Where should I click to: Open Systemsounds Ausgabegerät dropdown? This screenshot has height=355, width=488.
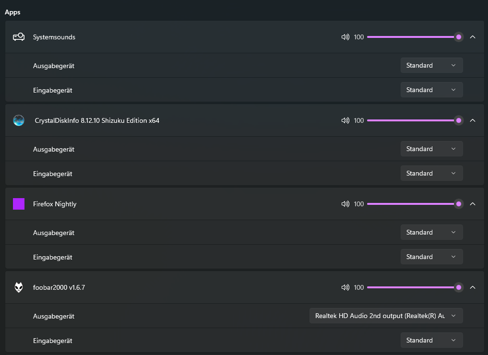[x=432, y=65]
